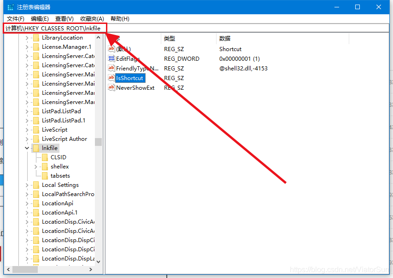Select the (默认) default value icon

111,49
